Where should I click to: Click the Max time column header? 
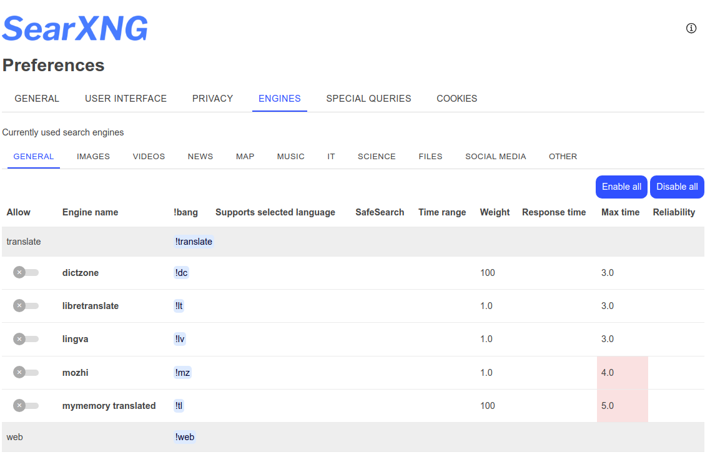[x=620, y=212]
